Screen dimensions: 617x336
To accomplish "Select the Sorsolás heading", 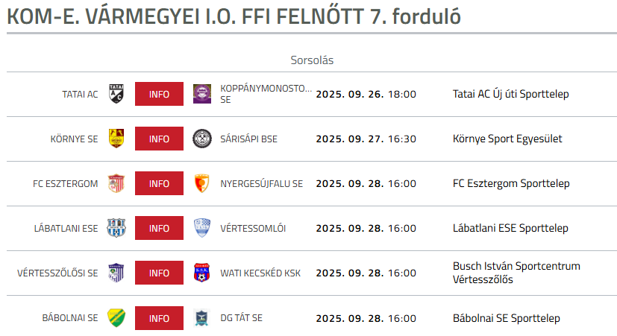I will click(x=312, y=60).
